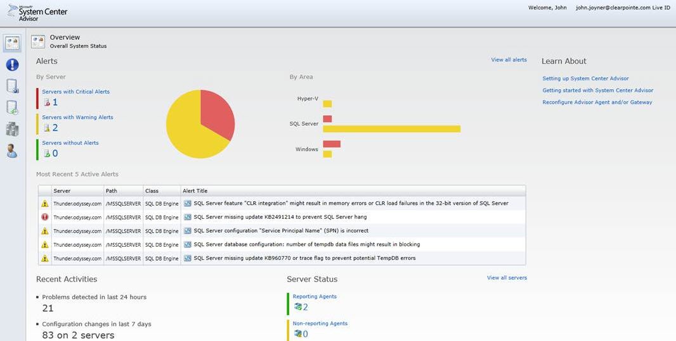676x341 pixels.
Task: Click the alert-type icon before KB2491214 title
Action: tap(188, 217)
